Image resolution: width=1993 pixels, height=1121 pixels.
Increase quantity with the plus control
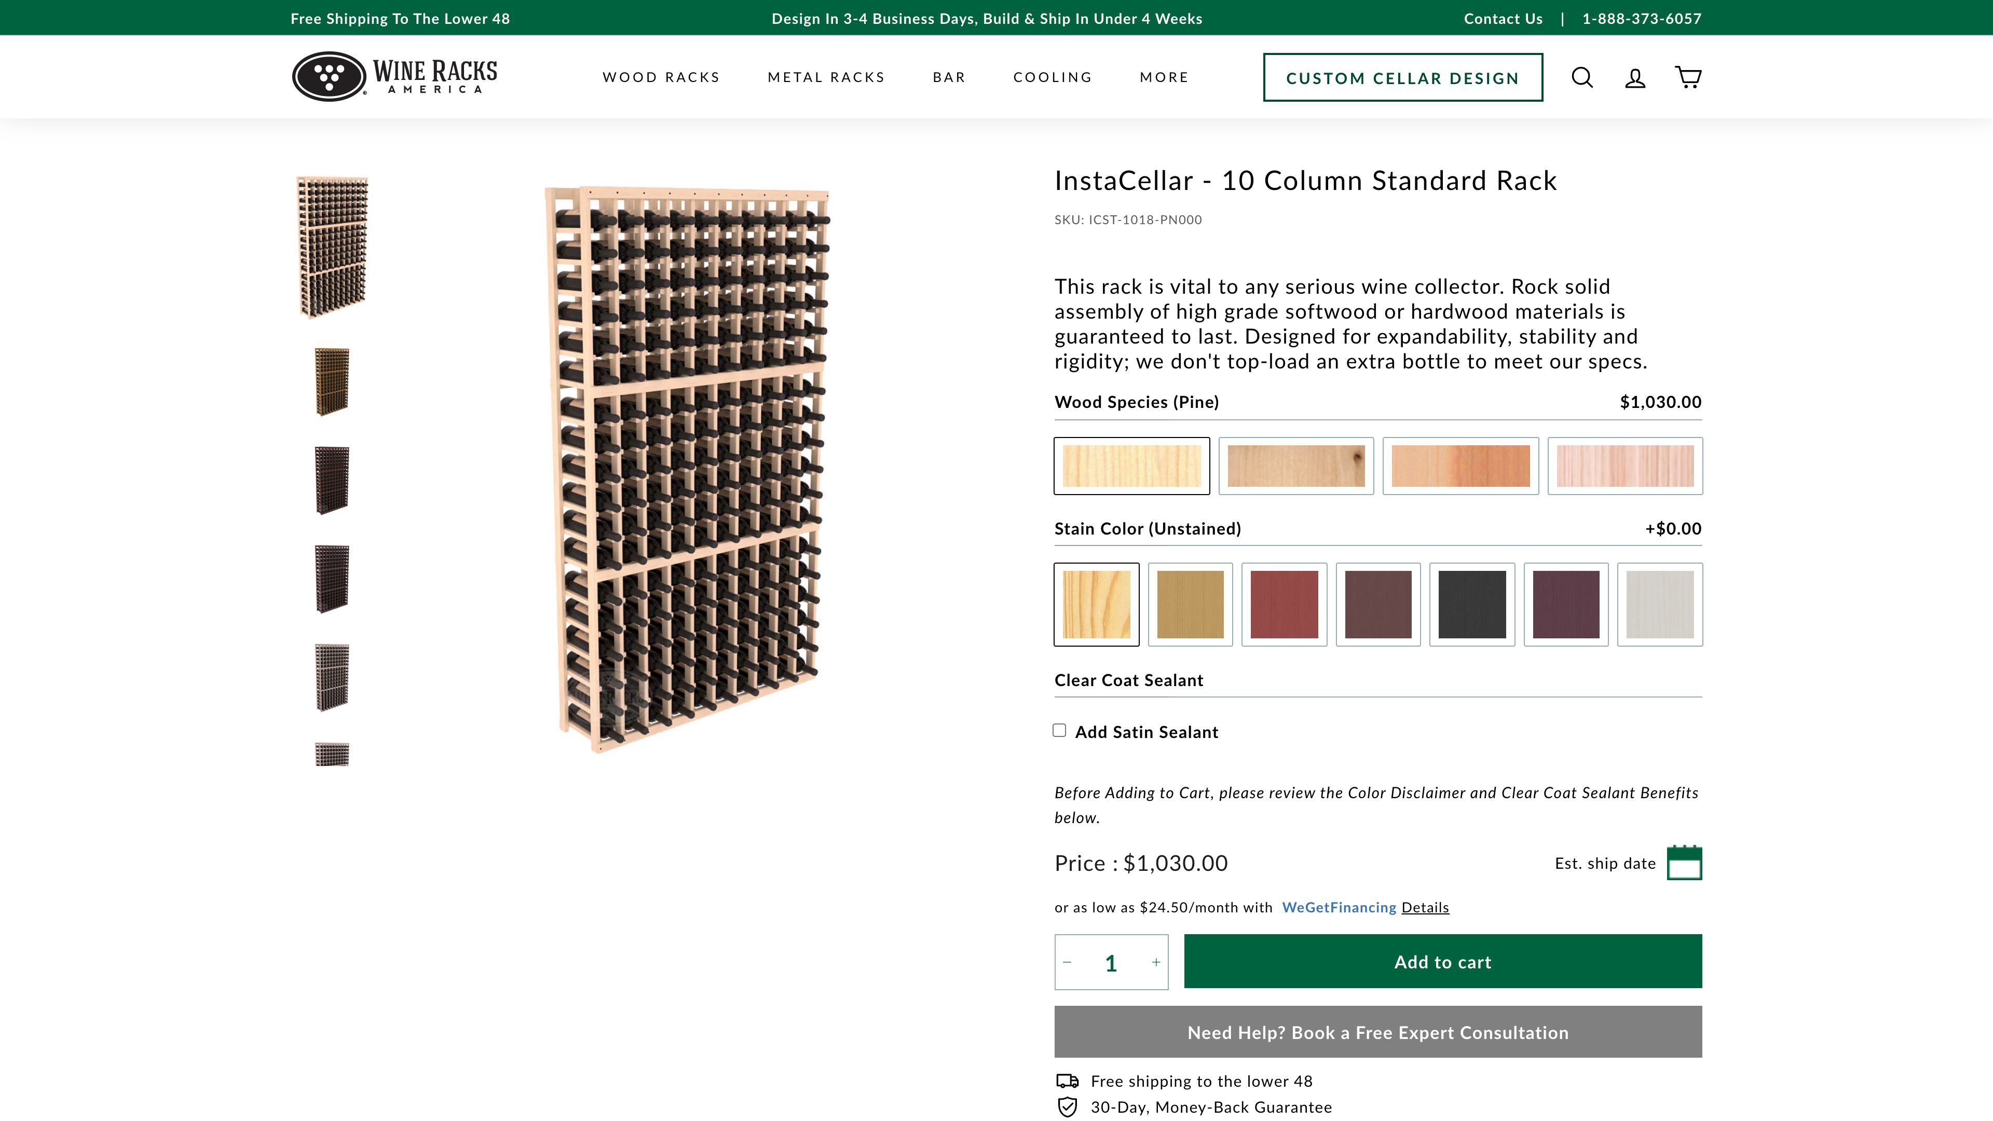1155,962
